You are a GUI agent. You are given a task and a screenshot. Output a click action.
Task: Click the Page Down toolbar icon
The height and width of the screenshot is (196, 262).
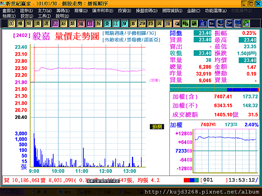pos(229,24)
